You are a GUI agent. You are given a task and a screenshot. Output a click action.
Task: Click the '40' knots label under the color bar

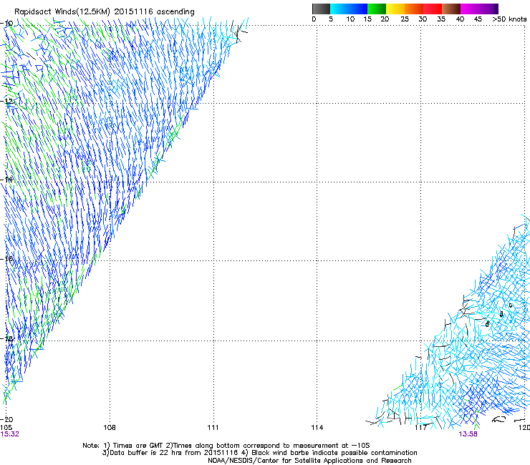tap(460, 19)
